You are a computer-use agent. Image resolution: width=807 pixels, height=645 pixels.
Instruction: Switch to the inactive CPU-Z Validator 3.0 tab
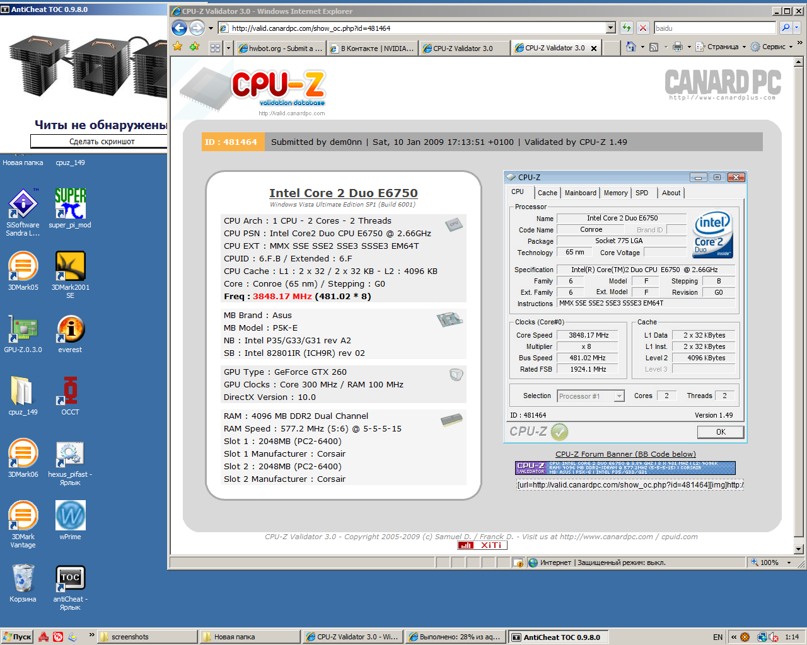point(463,49)
